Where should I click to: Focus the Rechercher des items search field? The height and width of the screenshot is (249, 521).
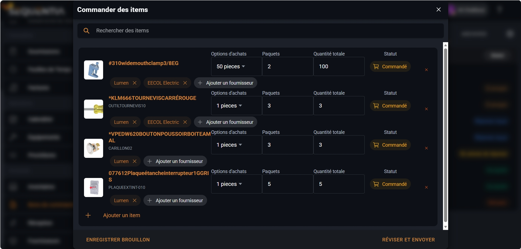click(260, 30)
